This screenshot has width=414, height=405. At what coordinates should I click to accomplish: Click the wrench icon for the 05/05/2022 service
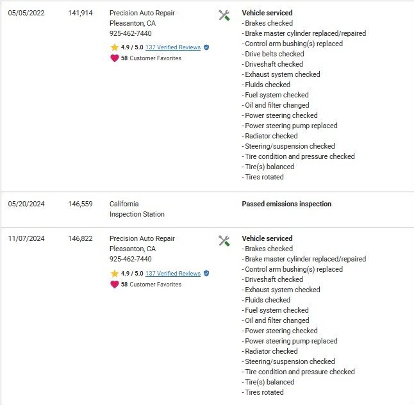point(224,15)
